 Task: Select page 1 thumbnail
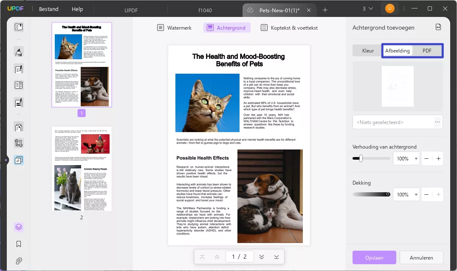click(82, 65)
